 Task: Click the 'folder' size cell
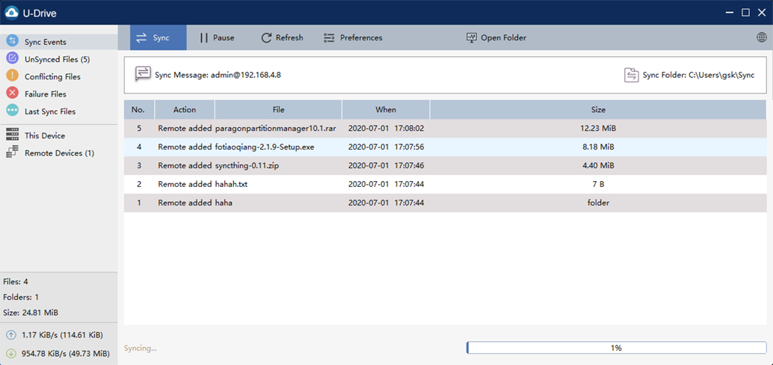click(x=599, y=203)
